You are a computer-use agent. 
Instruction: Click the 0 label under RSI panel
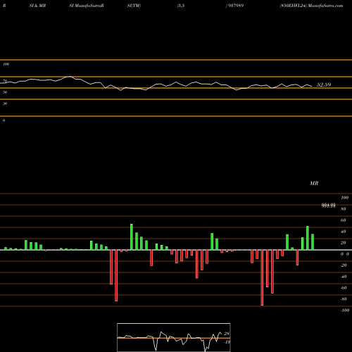pyautogui.click(x=4, y=120)
